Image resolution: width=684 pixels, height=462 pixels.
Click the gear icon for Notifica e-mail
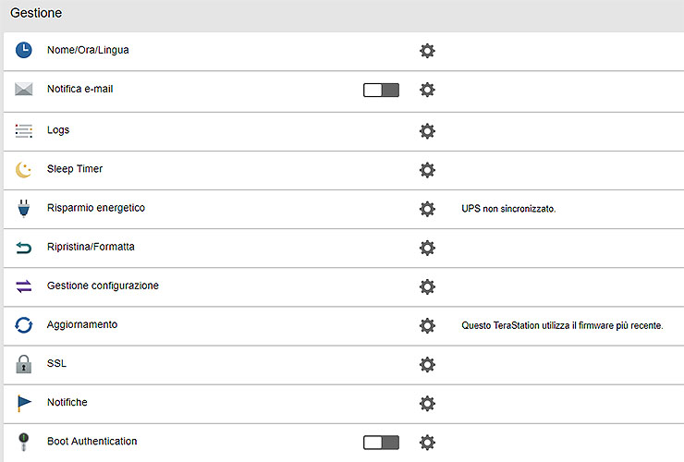(x=427, y=91)
